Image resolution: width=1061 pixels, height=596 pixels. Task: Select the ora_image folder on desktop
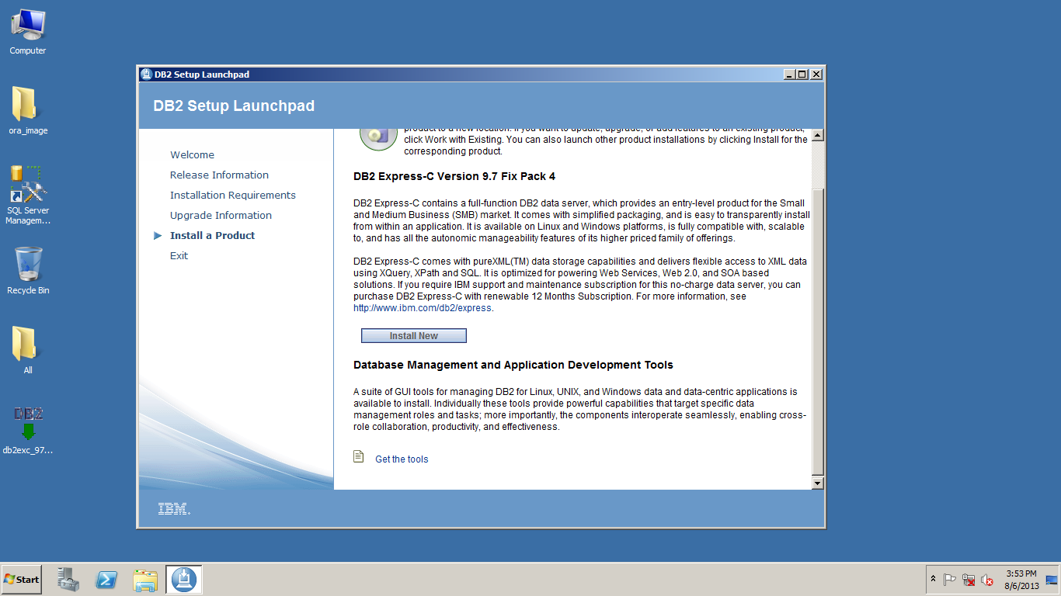point(28,111)
